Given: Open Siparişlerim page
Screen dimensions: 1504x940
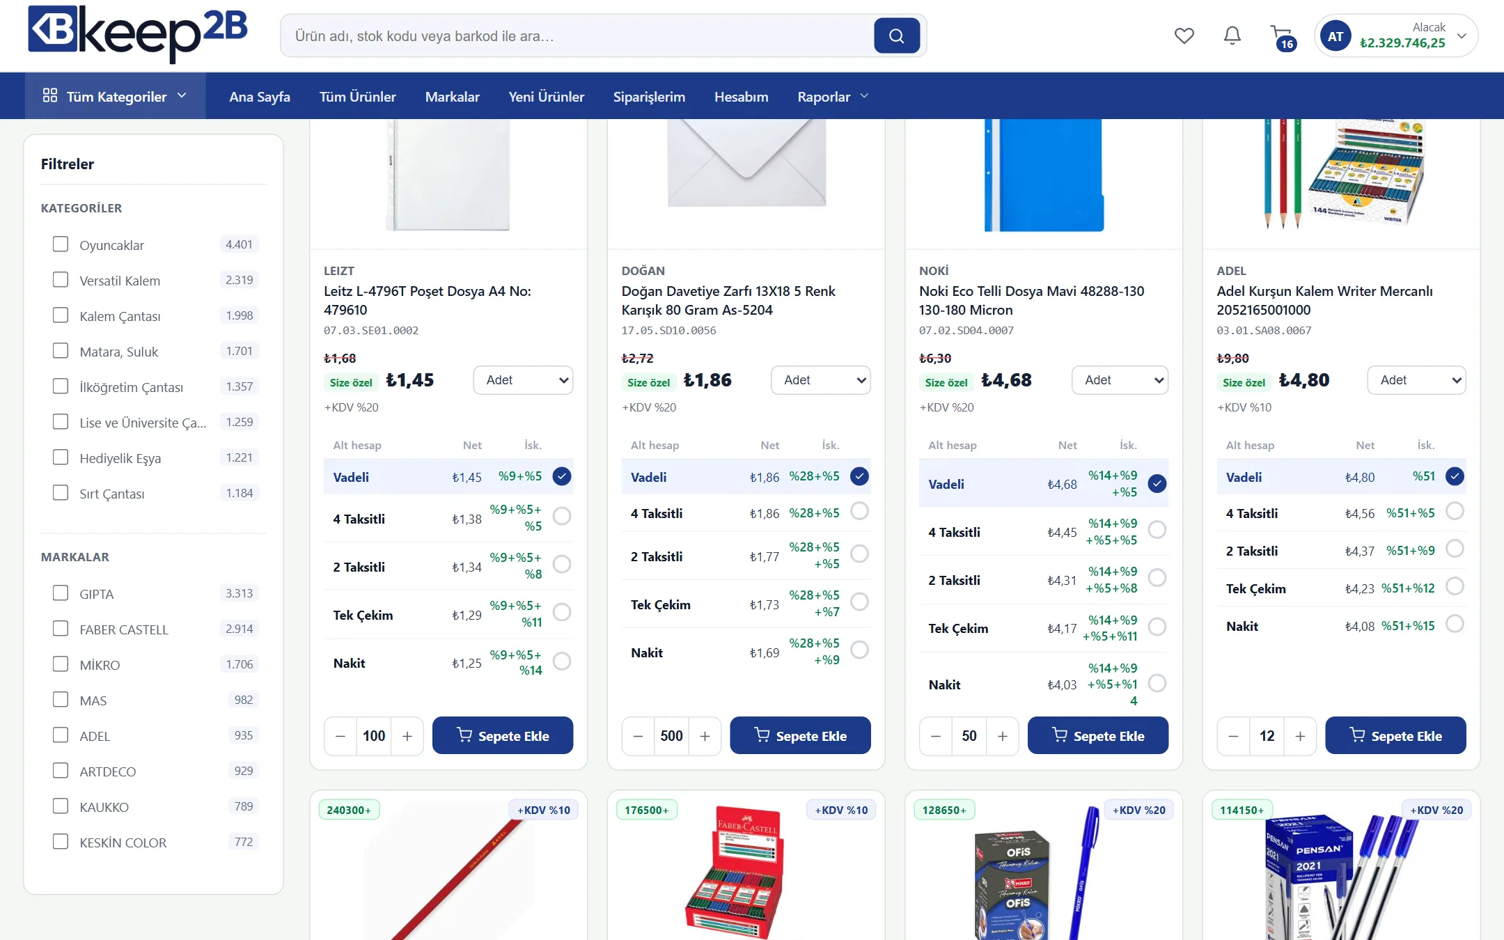Looking at the screenshot, I should [x=649, y=96].
